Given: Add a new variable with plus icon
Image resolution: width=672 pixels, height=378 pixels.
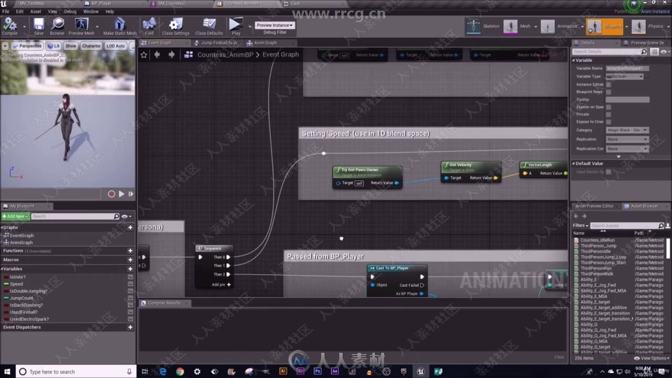Looking at the screenshot, I should coord(130,269).
